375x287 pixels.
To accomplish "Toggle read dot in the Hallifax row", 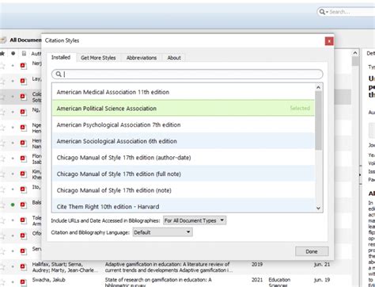I will 13,266.
